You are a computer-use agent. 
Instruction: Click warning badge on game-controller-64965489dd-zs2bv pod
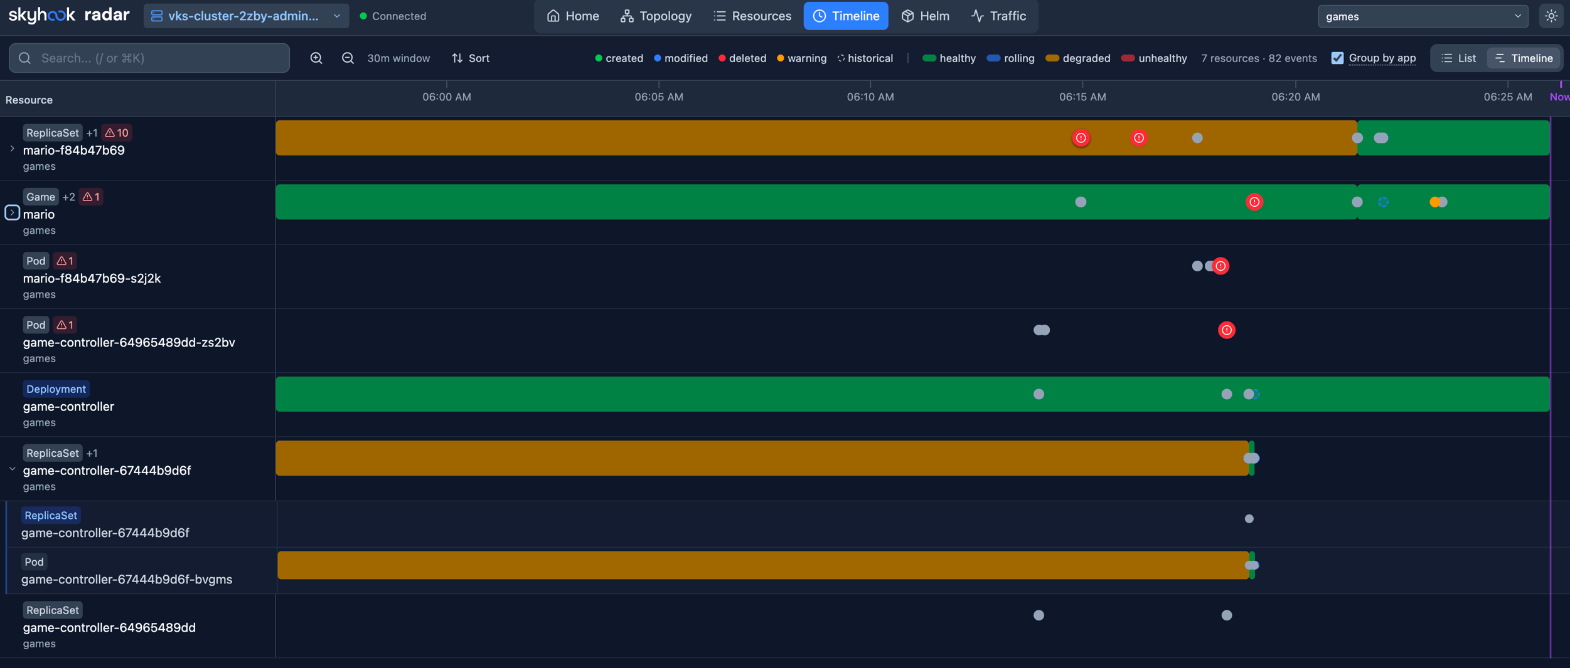click(65, 325)
